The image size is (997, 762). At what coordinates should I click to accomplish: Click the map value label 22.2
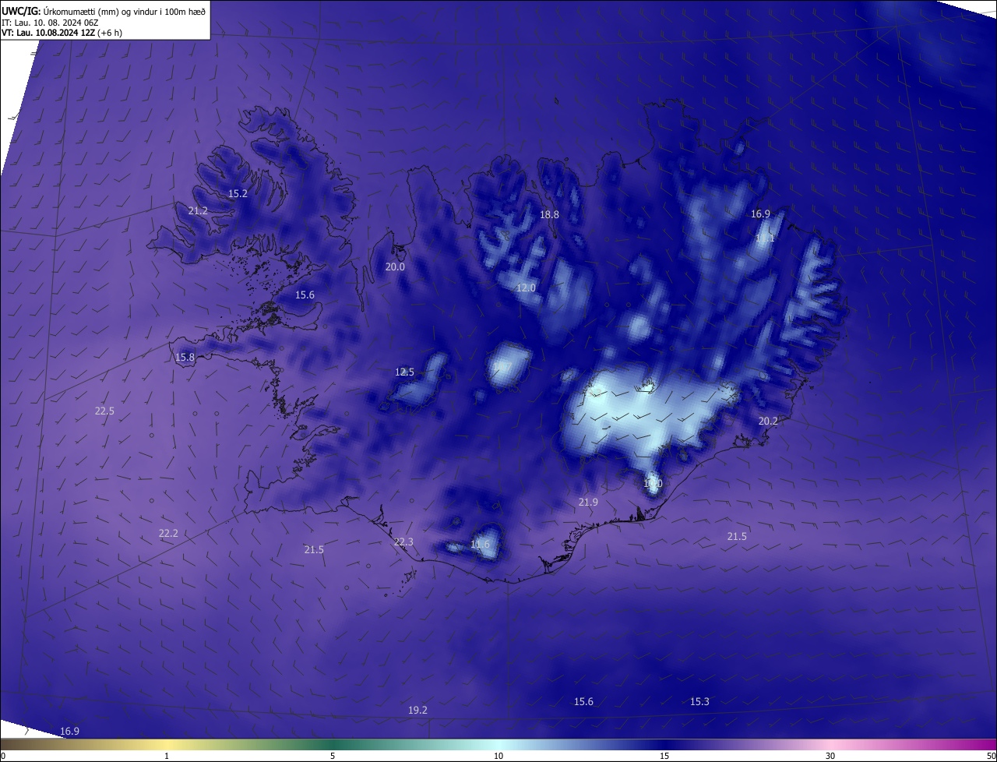(x=168, y=533)
